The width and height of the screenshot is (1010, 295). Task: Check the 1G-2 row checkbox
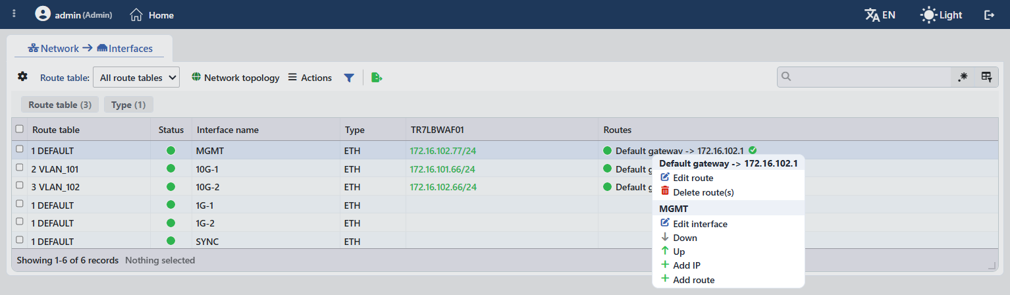coord(19,223)
